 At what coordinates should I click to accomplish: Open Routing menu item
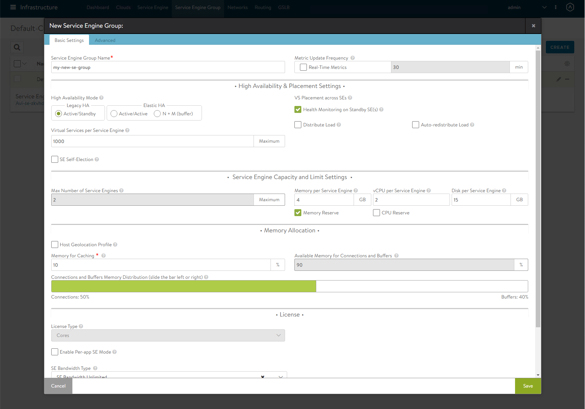263,7
